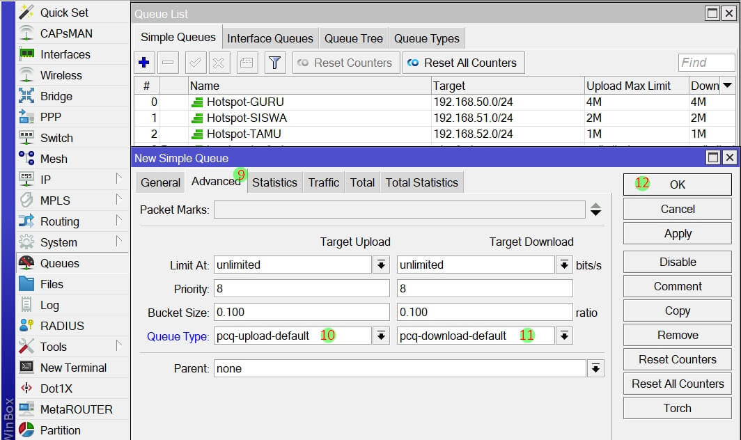
Task: Expand the upload Queue Type dropdown
Action: pyautogui.click(x=381, y=336)
